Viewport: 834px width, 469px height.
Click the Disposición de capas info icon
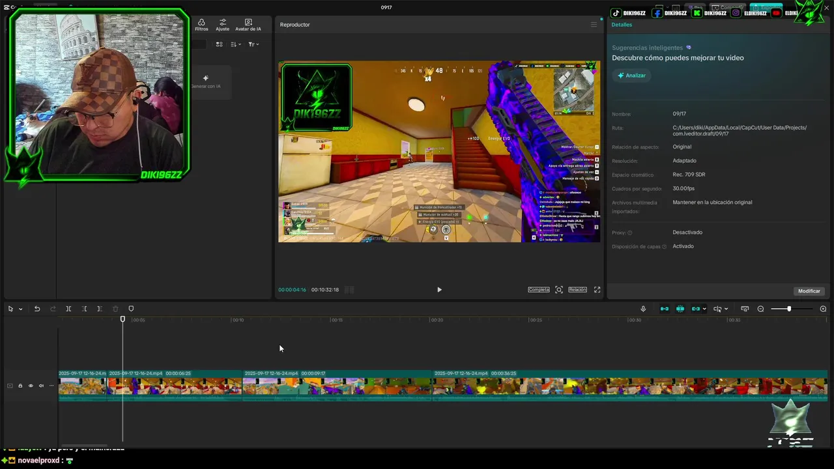pyautogui.click(x=664, y=247)
